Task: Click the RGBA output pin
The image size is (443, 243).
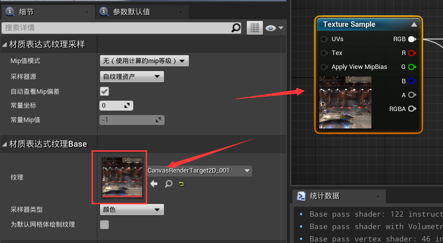Action: click(x=412, y=109)
